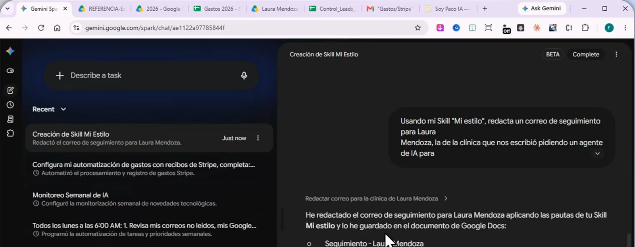The width and height of the screenshot is (635, 247).
Task: Expand Redactar correo para la clínica step
Action: click(x=376, y=199)
